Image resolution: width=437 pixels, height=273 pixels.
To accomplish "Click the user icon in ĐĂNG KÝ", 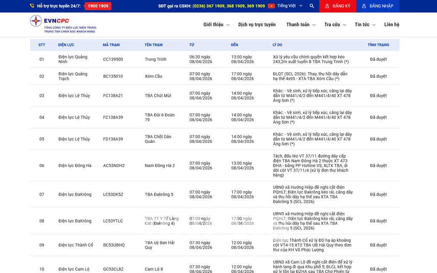I will click(327, 6).
